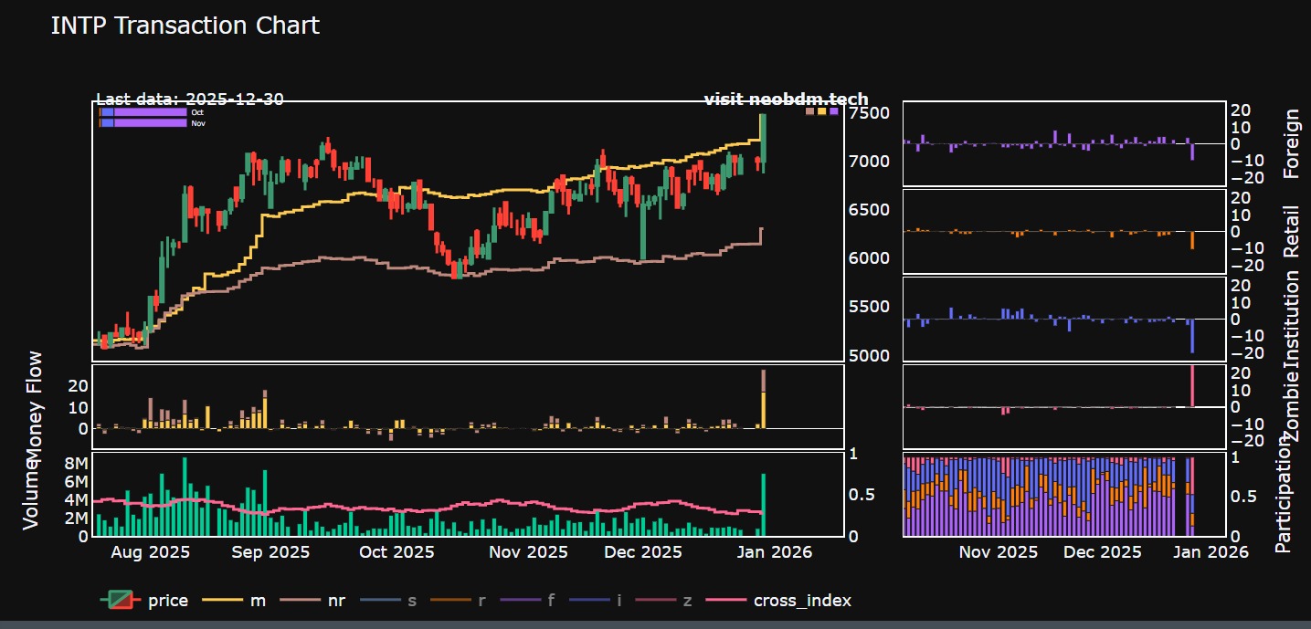1311x629 pixels.
Task: Enable the hidden r series in legend
Action: click(x=465, y=601)
